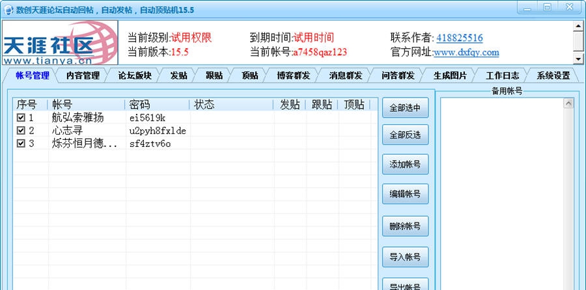This screenshot has width=586, height=290.
Task: Close the application window
Action: pos(570,7)
